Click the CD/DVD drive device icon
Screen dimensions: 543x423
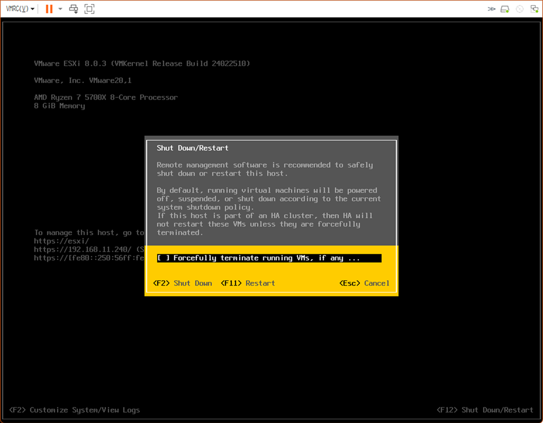point(520,9)
